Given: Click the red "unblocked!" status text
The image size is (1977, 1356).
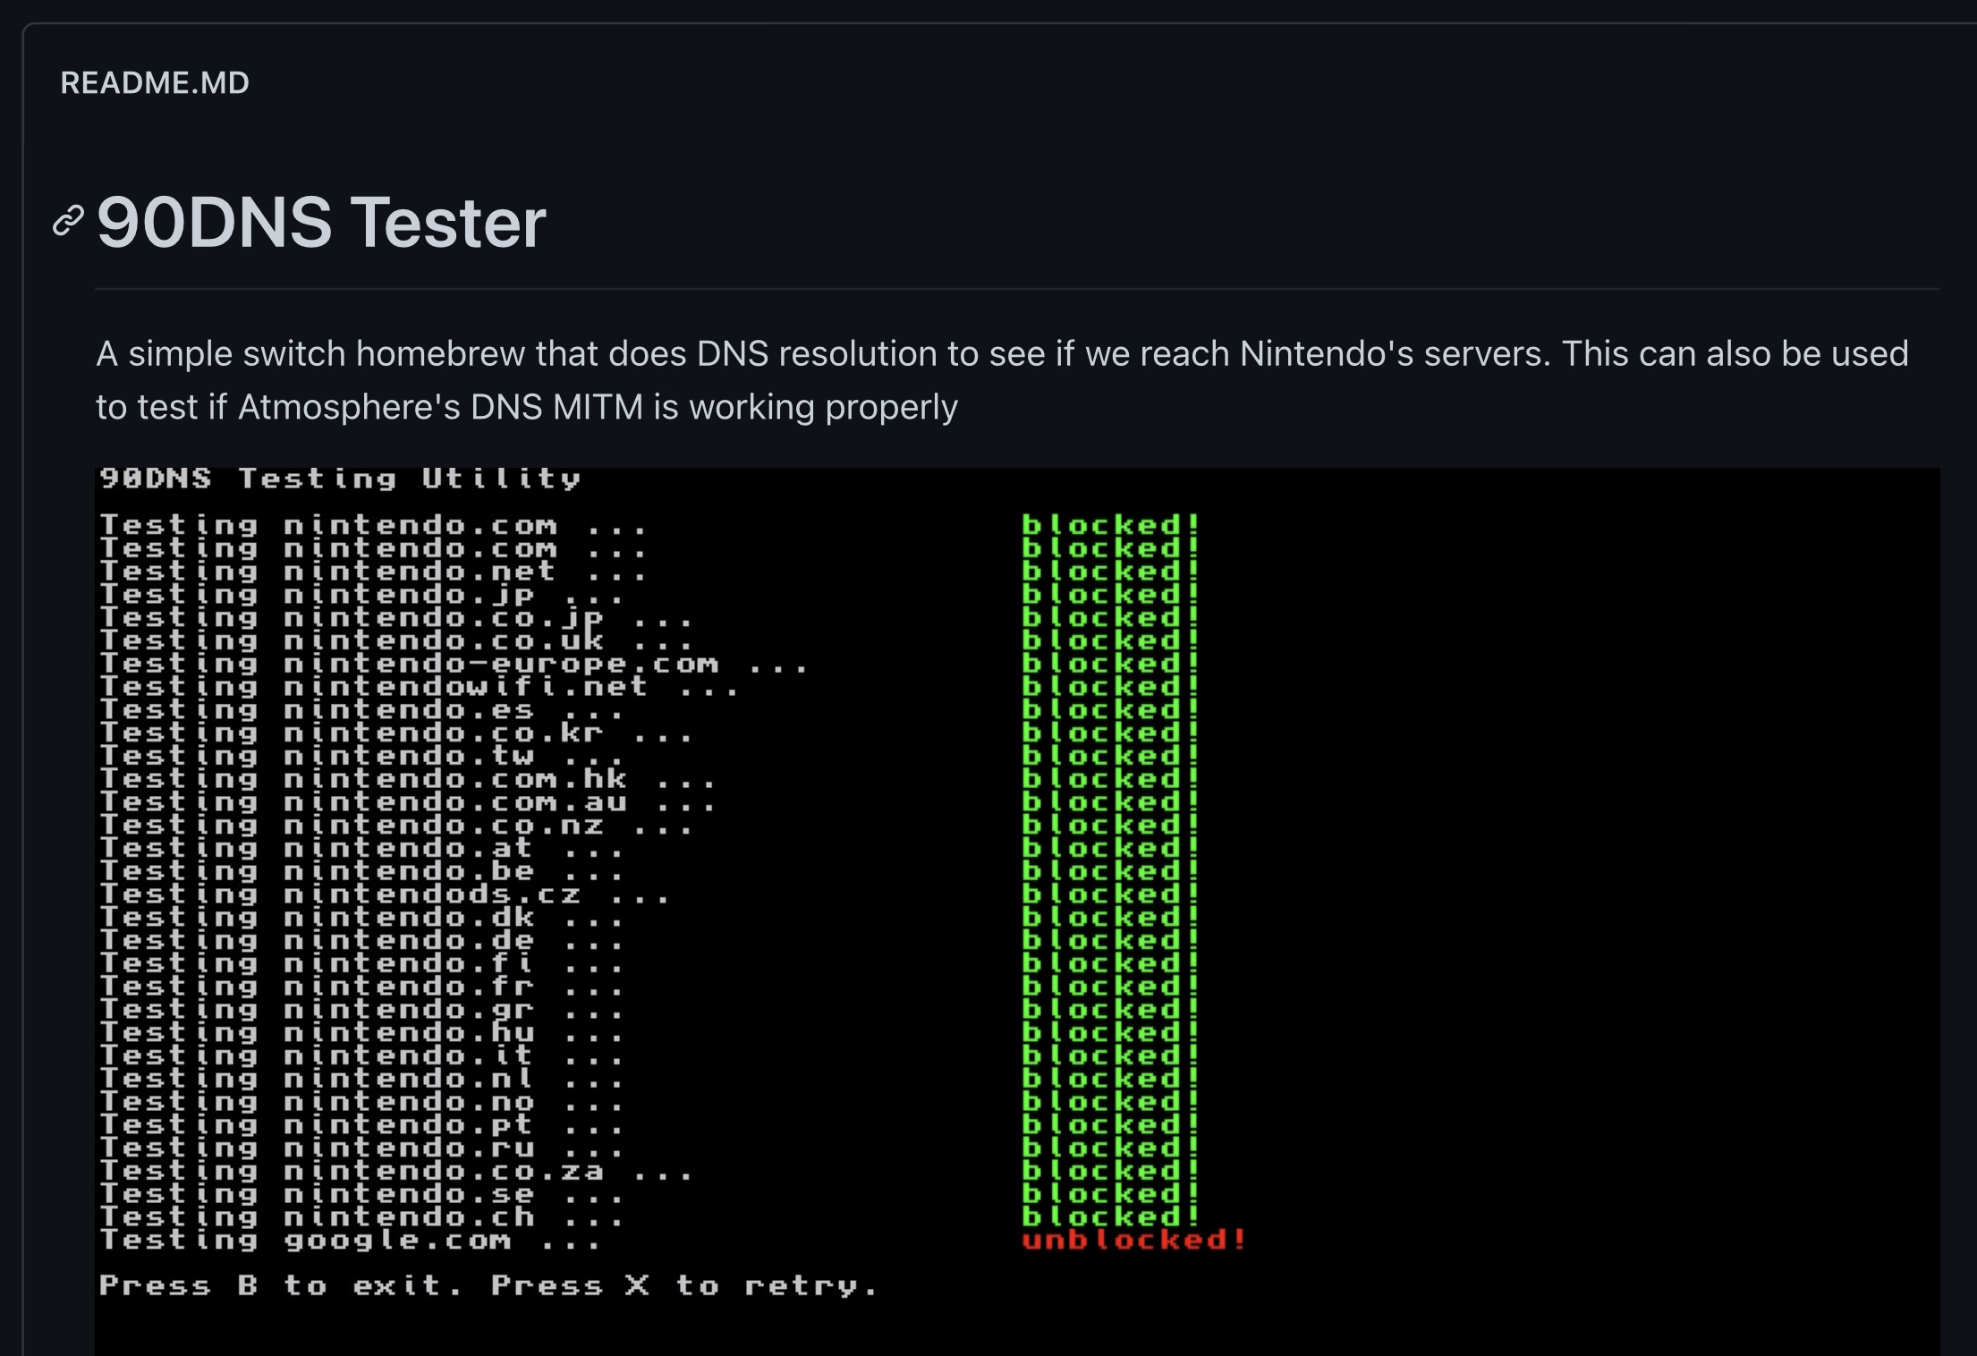Looking at the screenshot, I should pos(1133,1242).
